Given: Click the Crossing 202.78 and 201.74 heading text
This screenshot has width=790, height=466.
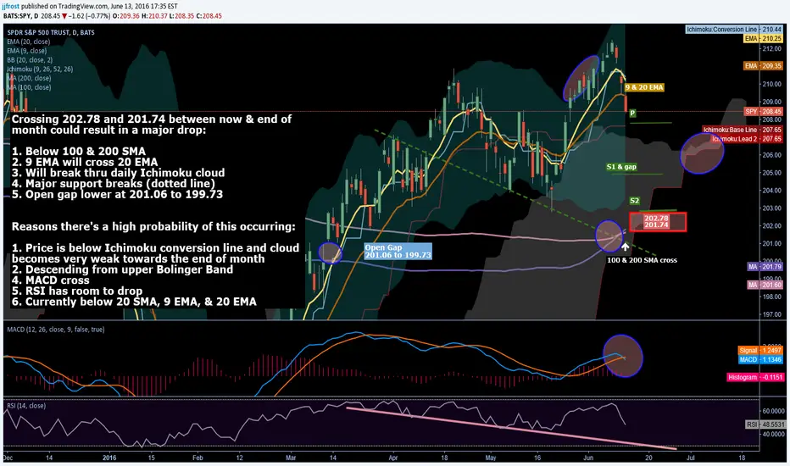Looking at the screenshot, I should [x=152, y=125].
